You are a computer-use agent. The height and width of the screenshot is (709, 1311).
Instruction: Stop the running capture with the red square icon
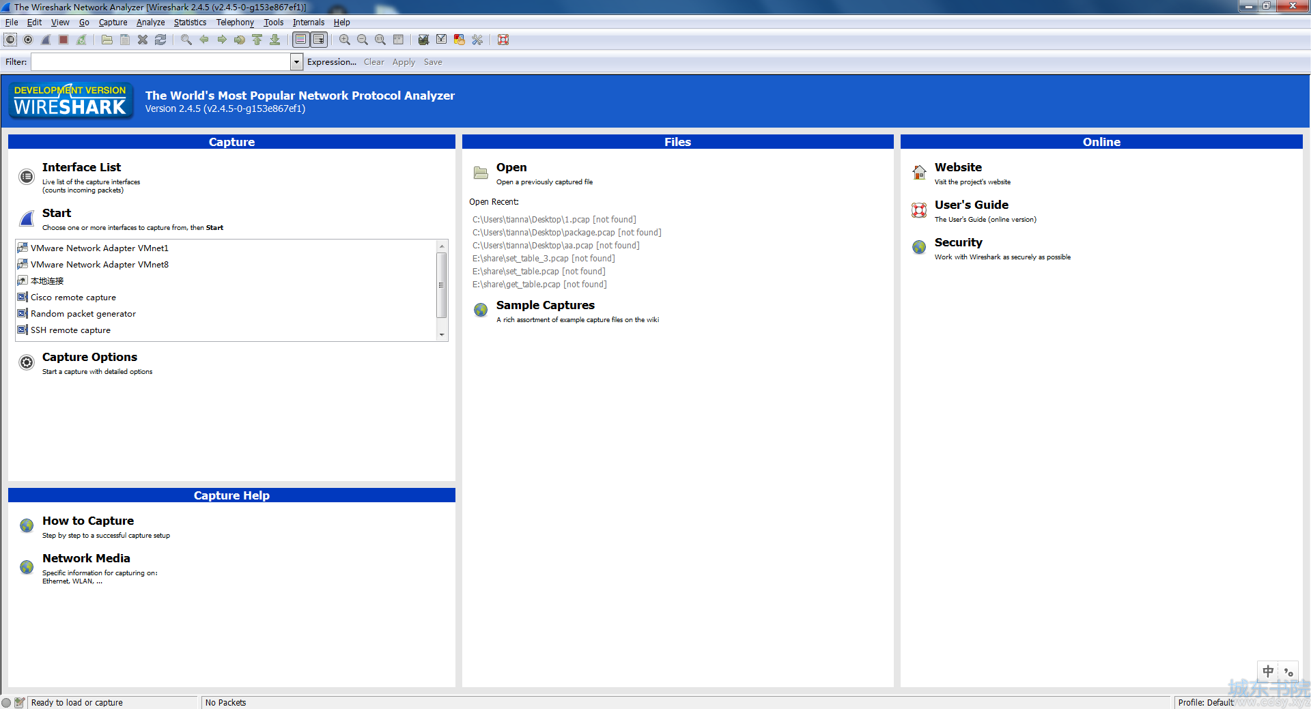64,40
